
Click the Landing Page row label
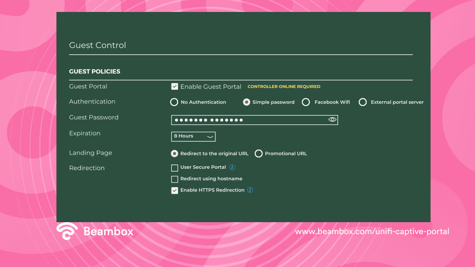tap(91, 153)
